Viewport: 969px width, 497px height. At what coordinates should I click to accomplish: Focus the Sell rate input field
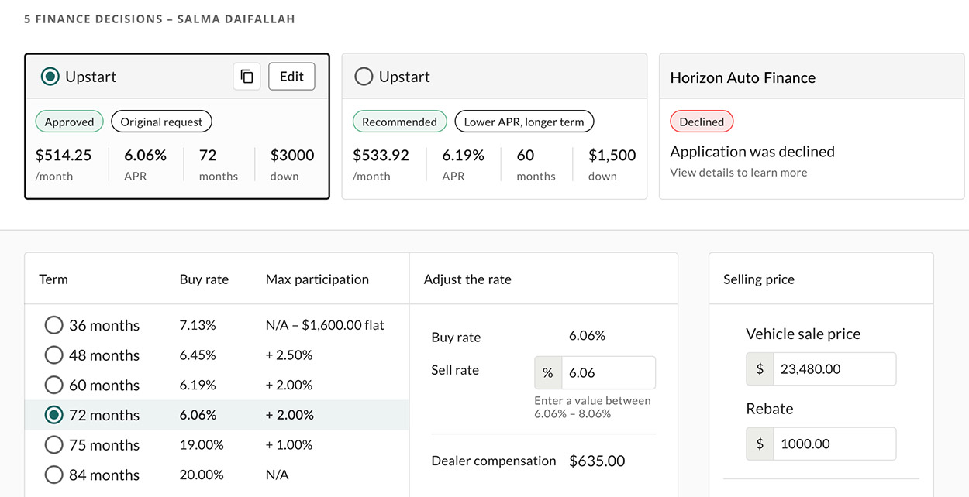coord(609,373)
